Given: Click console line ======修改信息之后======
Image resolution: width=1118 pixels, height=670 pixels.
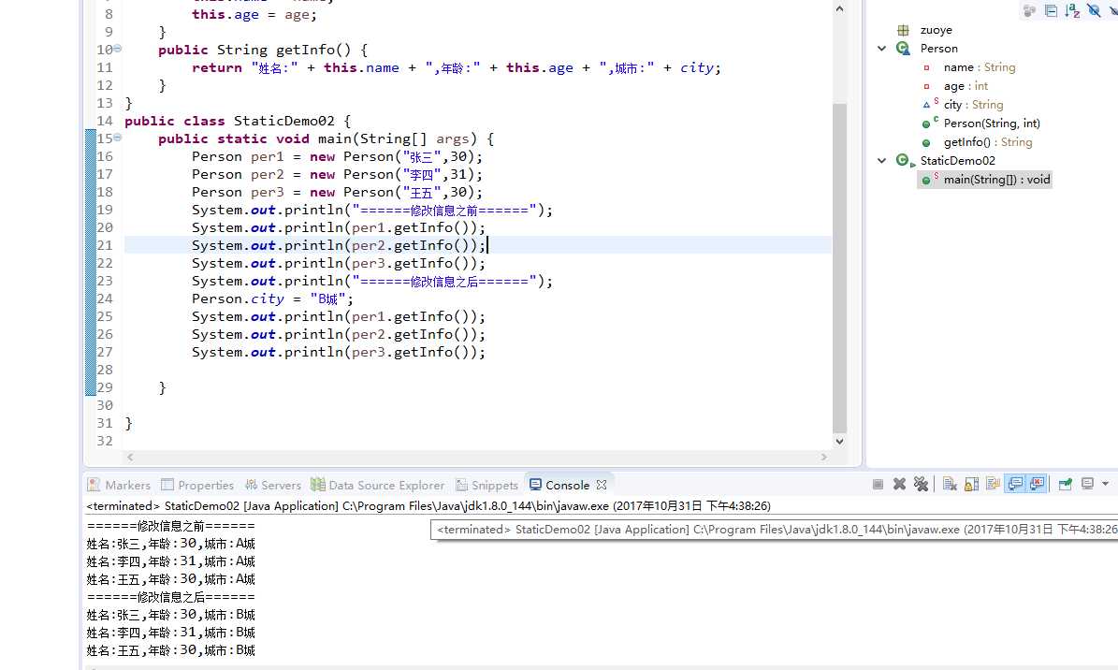Looking at the screenshot, I should pos(170,597).
